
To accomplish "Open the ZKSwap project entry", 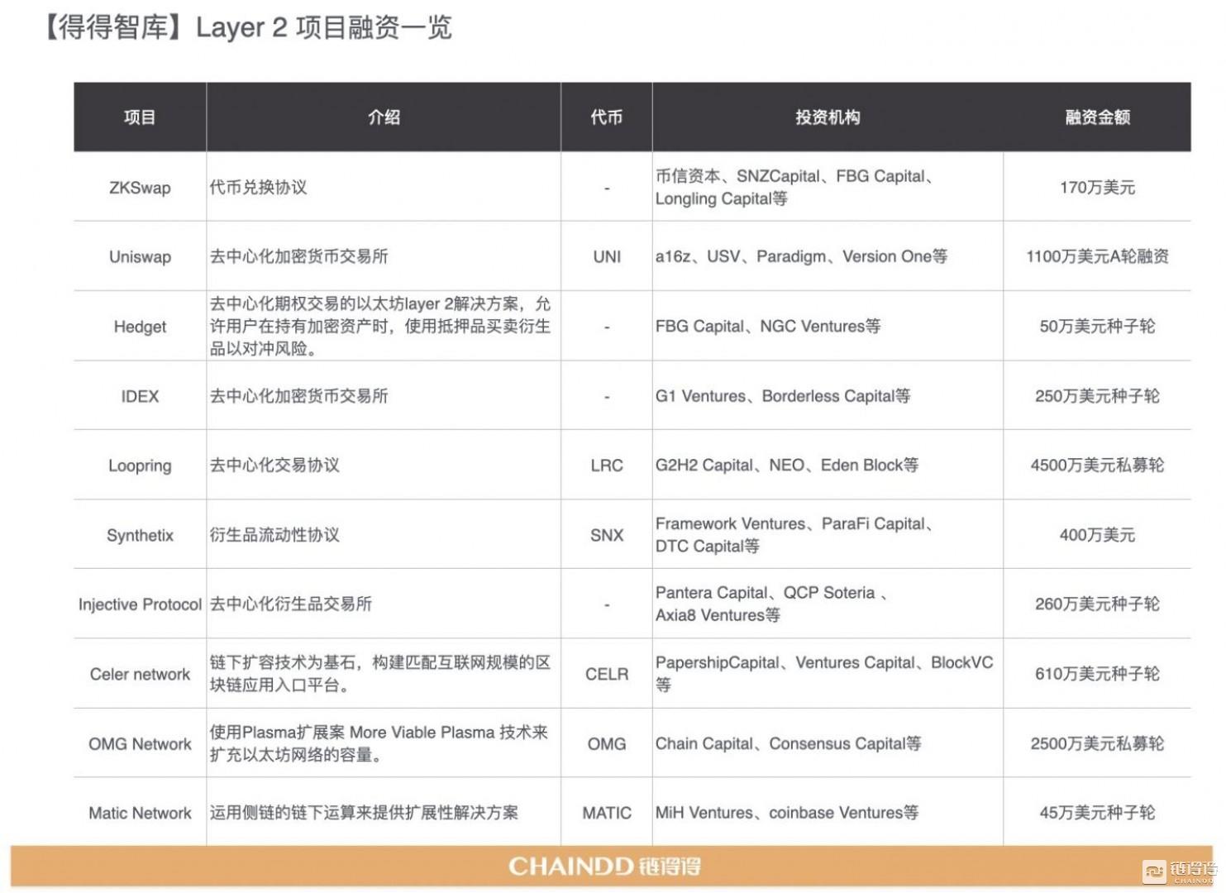I will 139,188.
